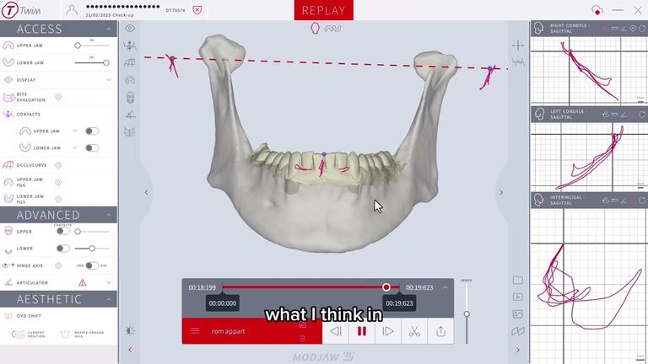Toggle the brightness light icon in the left toolbar

point(130,330)
